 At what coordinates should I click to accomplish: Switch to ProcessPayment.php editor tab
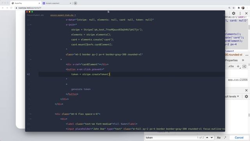pos(35,15)
